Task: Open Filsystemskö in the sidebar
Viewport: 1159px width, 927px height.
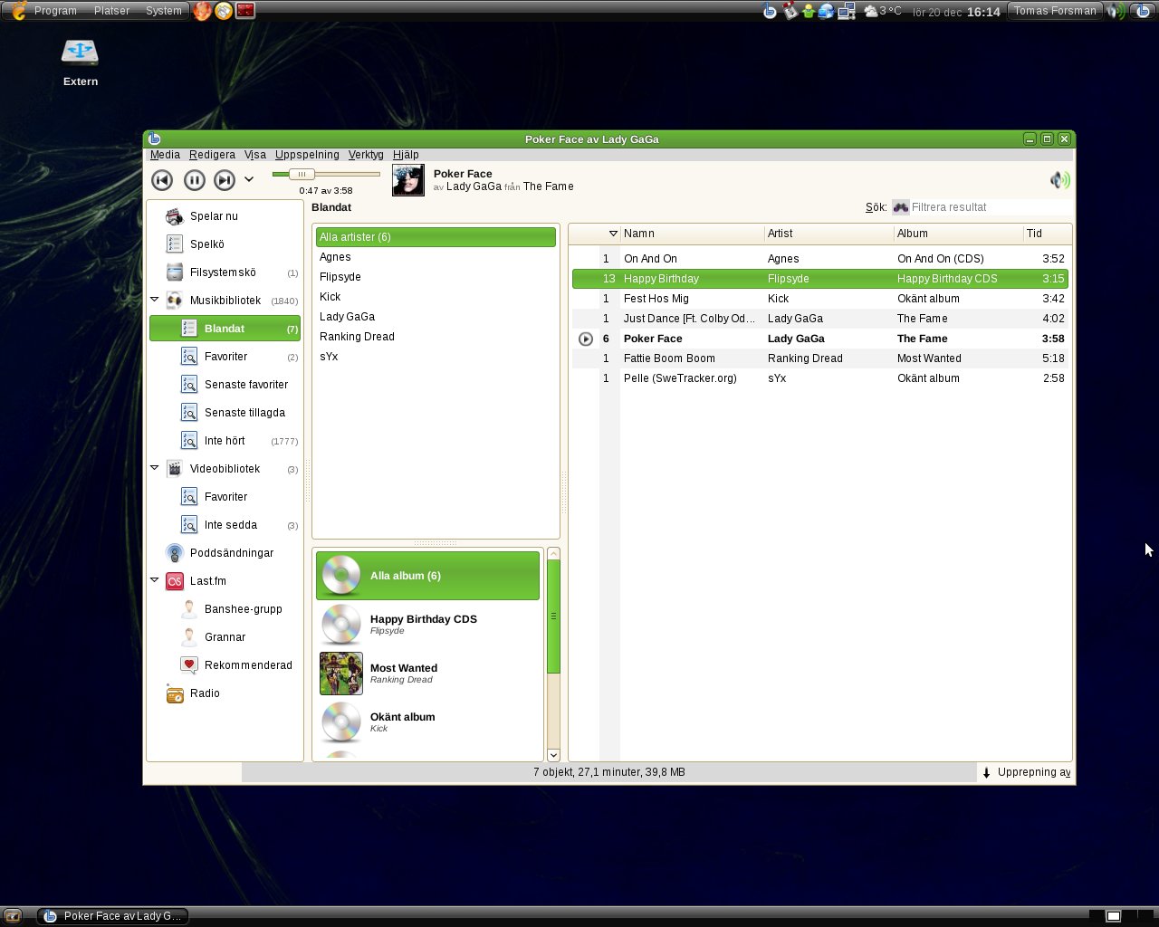Action: pos(225,272)
